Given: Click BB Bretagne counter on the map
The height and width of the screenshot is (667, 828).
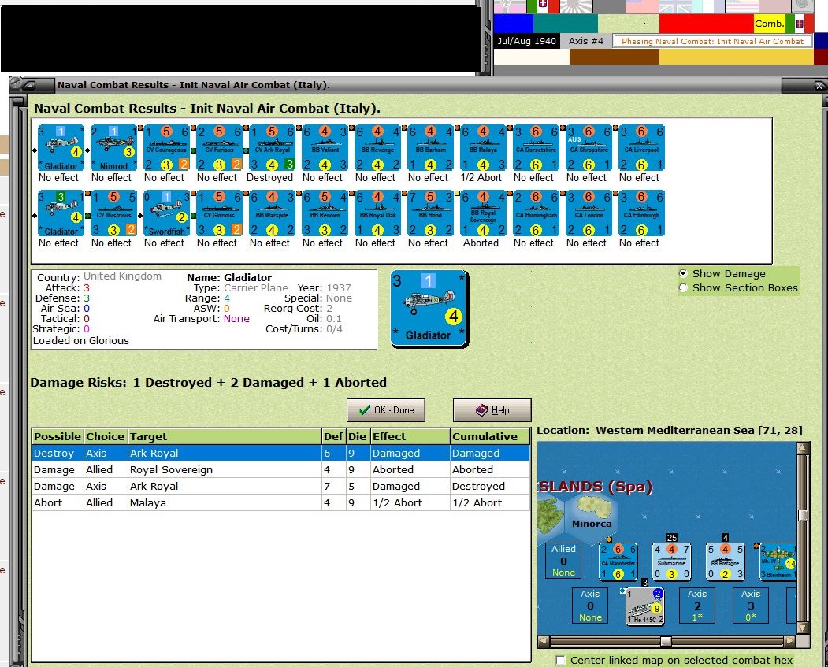Looking at the screenshot, I should pyautogui.click(x=725, y=561).
